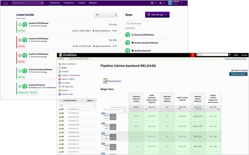
Task: Click the Search for apps field in purple bar
Action: [28, 3]
